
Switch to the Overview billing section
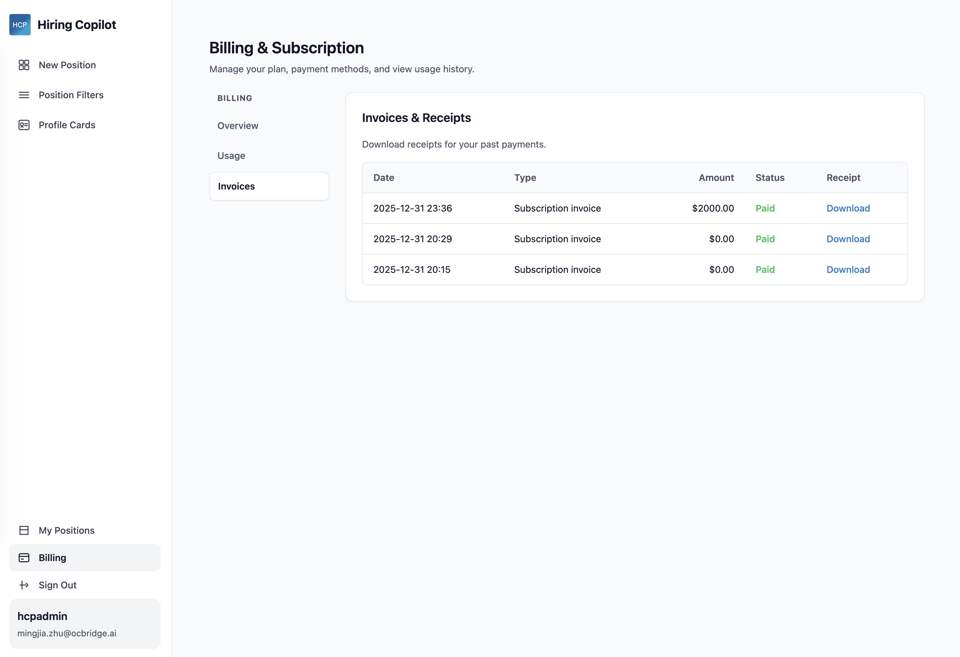point(238,126)
